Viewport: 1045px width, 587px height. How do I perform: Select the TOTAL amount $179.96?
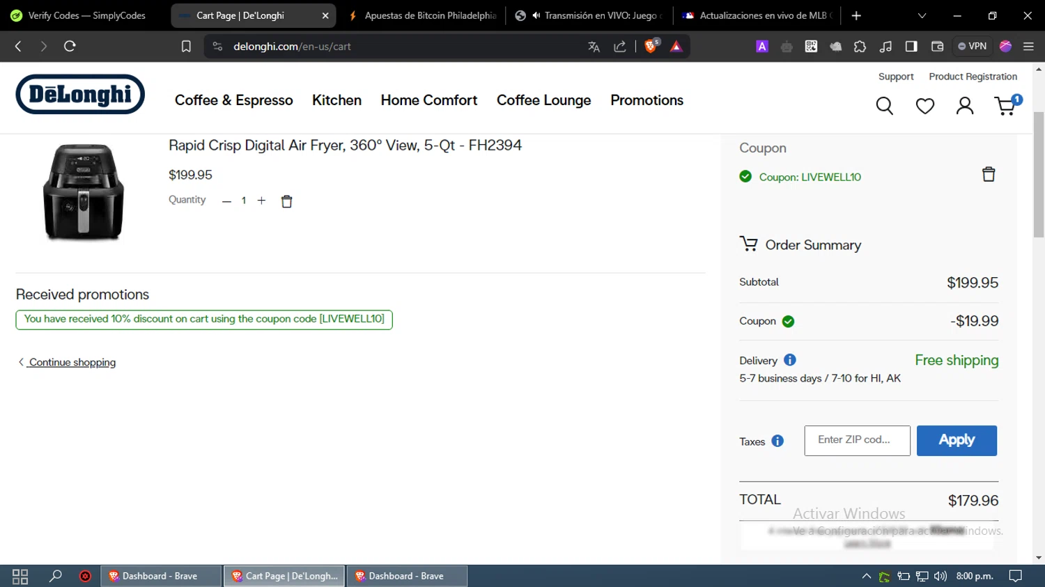(973, 501)
